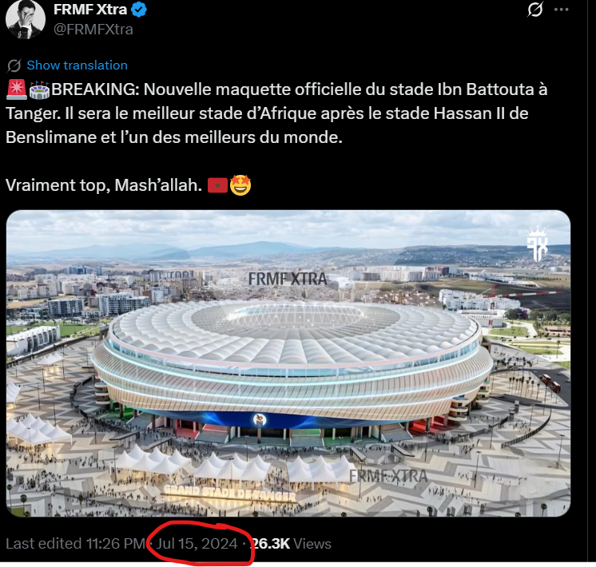Click the icon left of Show translation

tap(14, 65)
